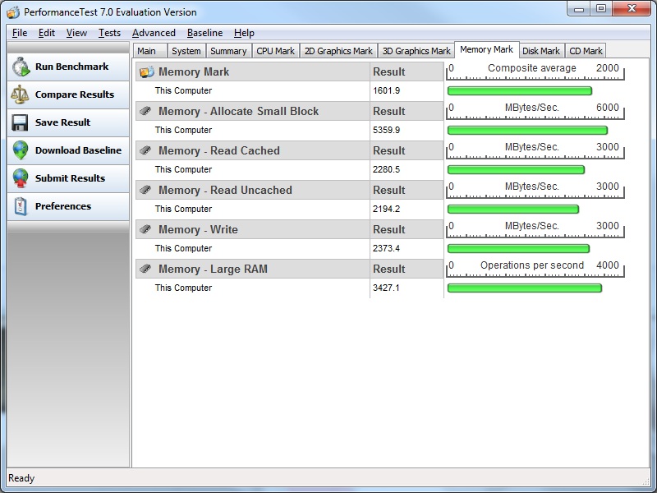Open the Tests menu
The height and width of the screenshot is (493, 657).
(109, 33)
